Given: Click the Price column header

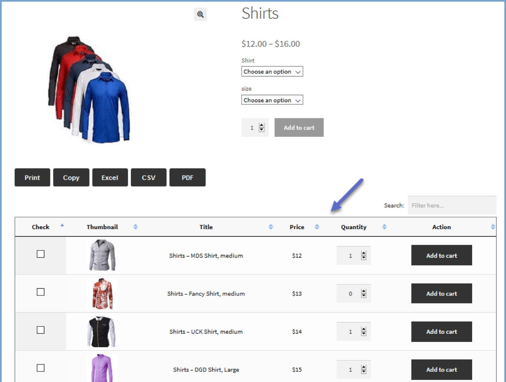Looking at the screenshot, I should point(297,227).
